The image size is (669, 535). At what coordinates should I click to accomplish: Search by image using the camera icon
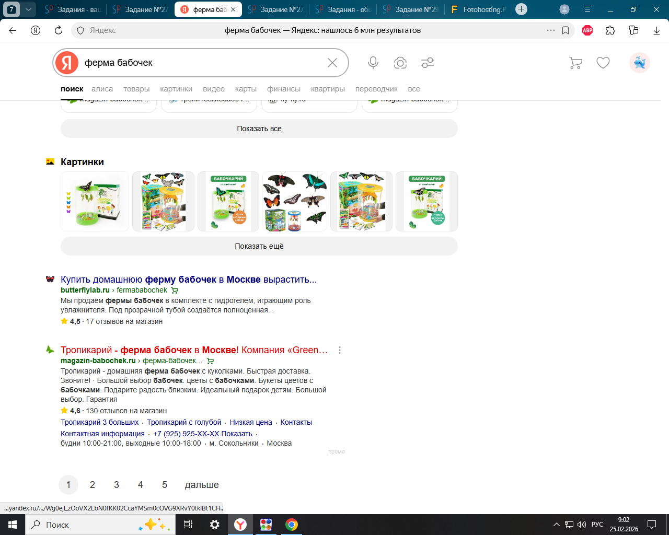click(x=400, y=63)
